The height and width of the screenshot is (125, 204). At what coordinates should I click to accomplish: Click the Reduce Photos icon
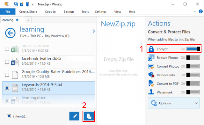pos(151,58)
